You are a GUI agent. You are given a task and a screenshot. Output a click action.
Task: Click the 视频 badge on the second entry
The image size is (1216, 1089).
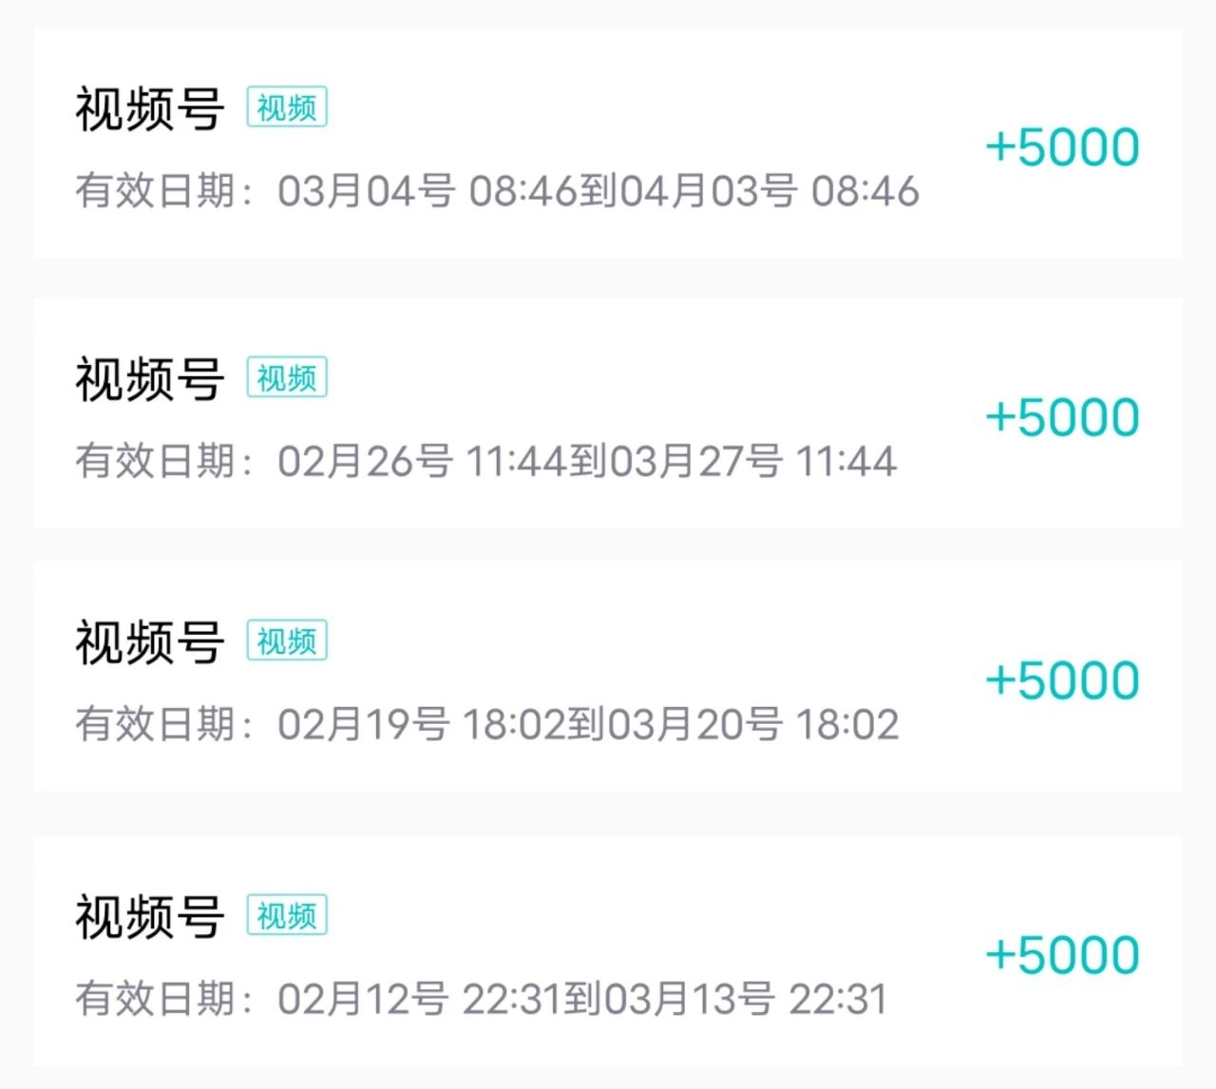pos(286,377)
